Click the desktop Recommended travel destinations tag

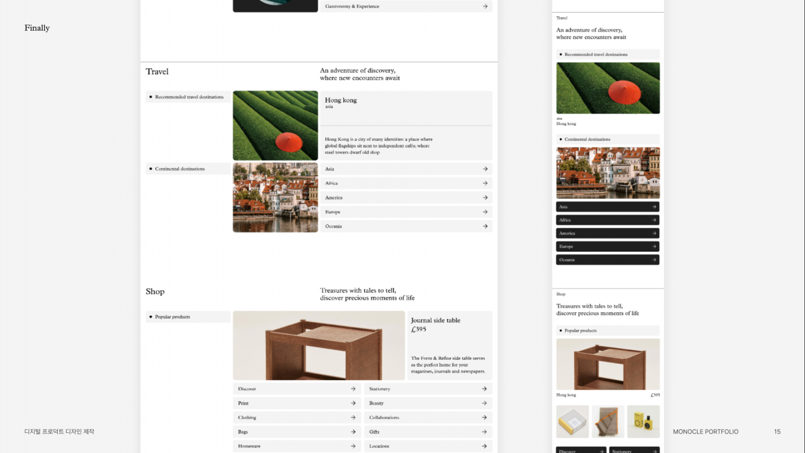pos(188,97)
